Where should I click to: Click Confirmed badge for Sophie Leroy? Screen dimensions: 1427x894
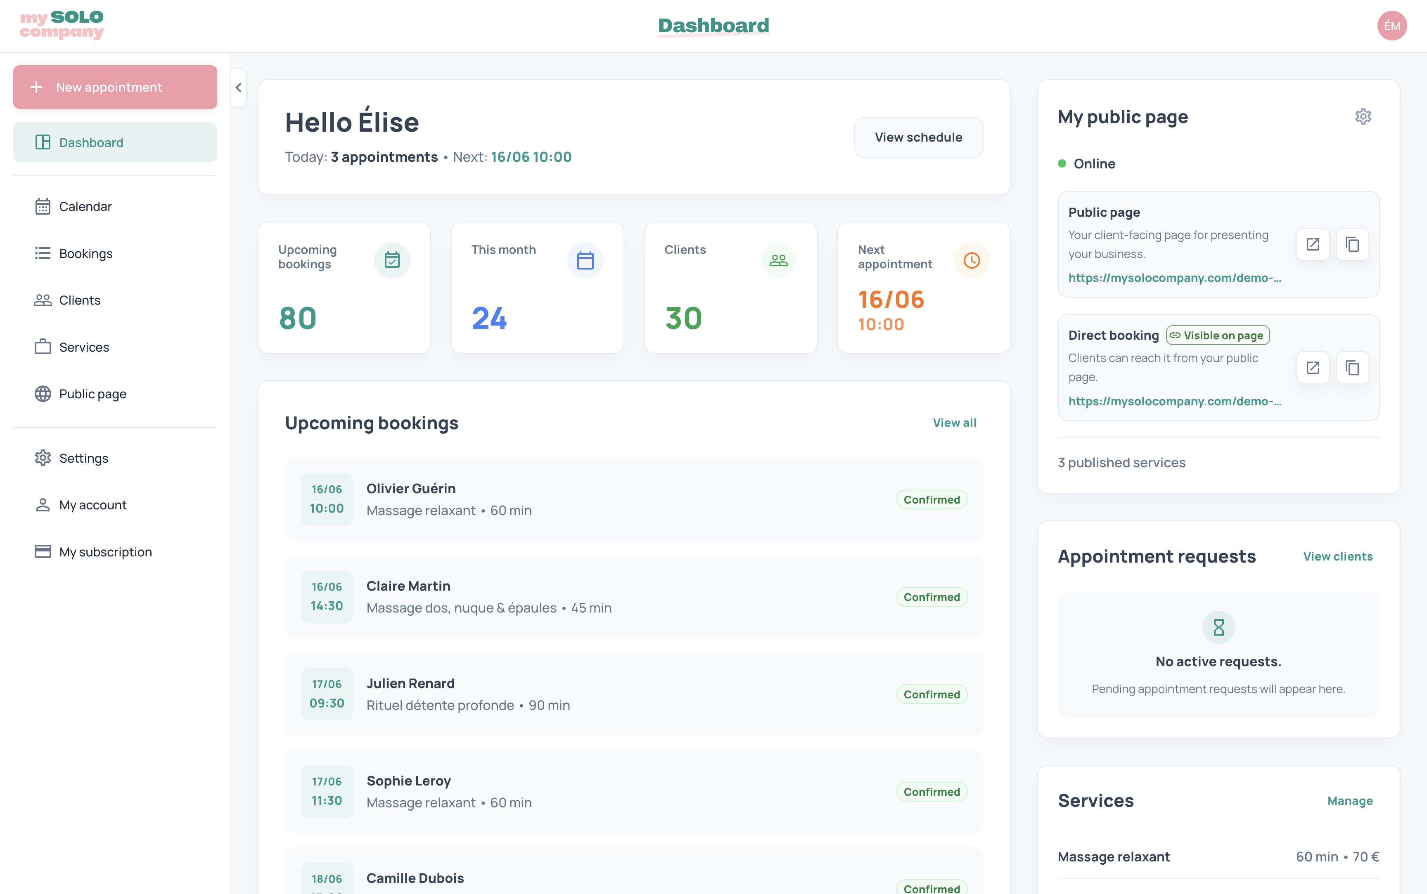click(932, 792)
